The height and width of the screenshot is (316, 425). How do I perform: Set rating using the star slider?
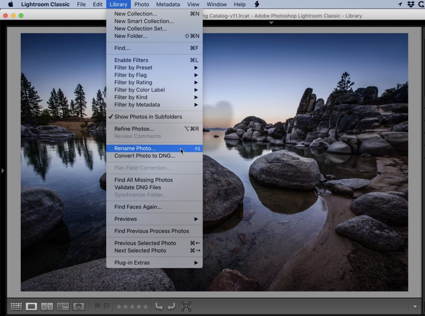[132, 306]
